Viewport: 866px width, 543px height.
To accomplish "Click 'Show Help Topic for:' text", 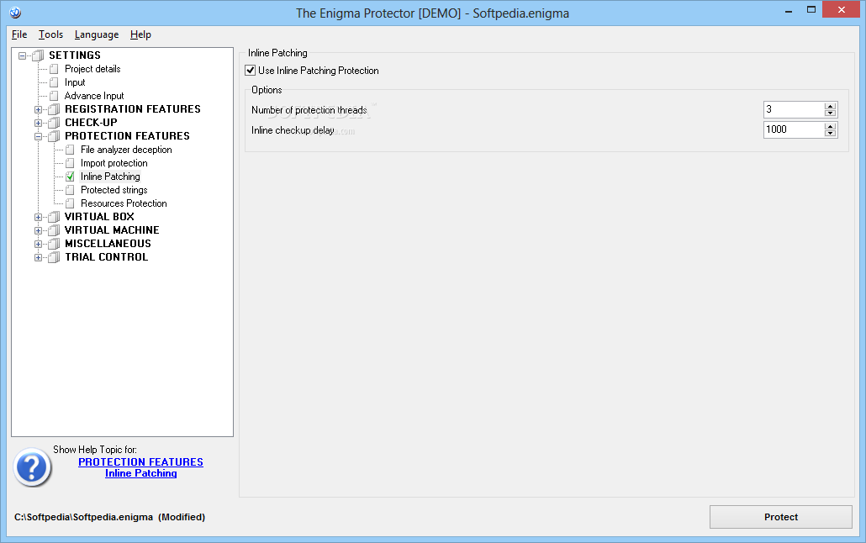I will 95,450.
